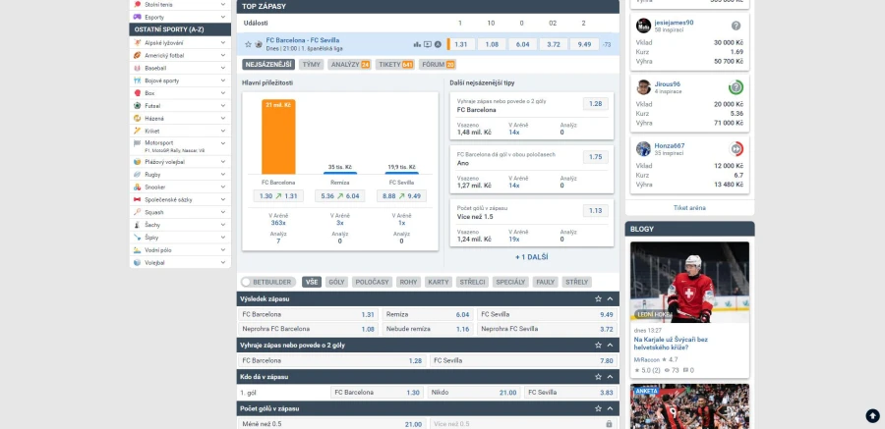885x429 pixels.
Task: Switch to the Tikety tab
Action: [x=395, y=64]
